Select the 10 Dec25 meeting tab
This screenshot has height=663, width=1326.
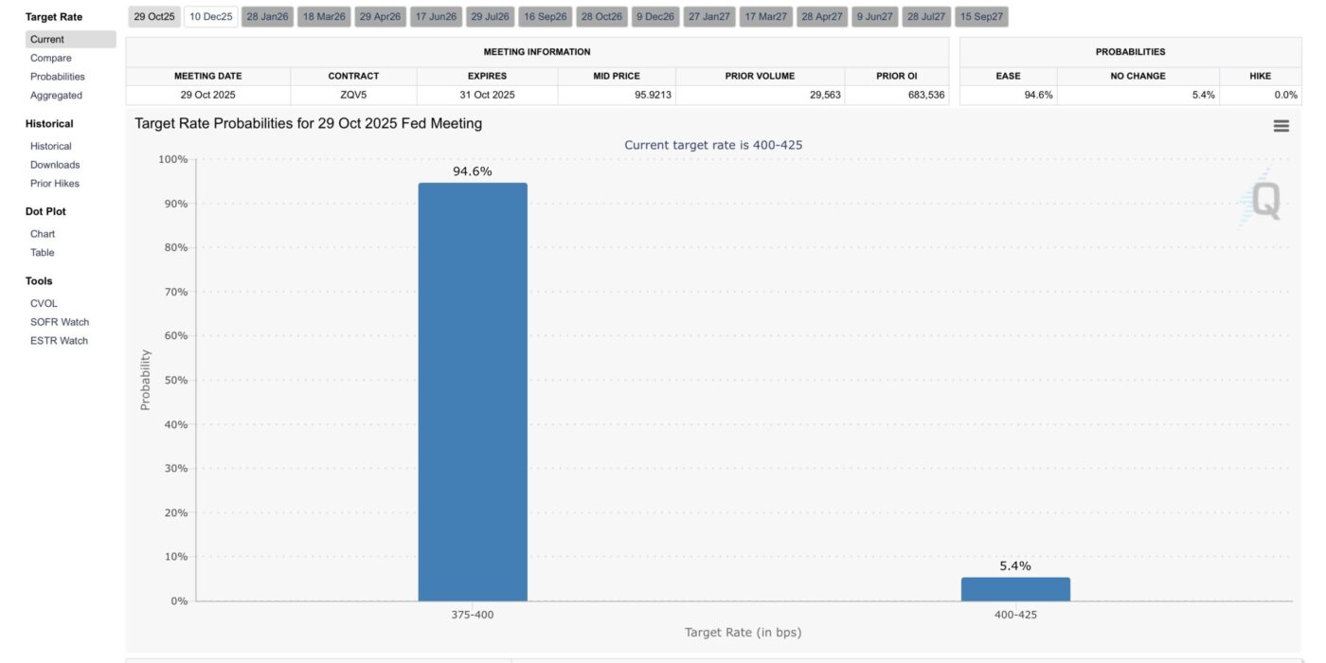pos(210,17)
